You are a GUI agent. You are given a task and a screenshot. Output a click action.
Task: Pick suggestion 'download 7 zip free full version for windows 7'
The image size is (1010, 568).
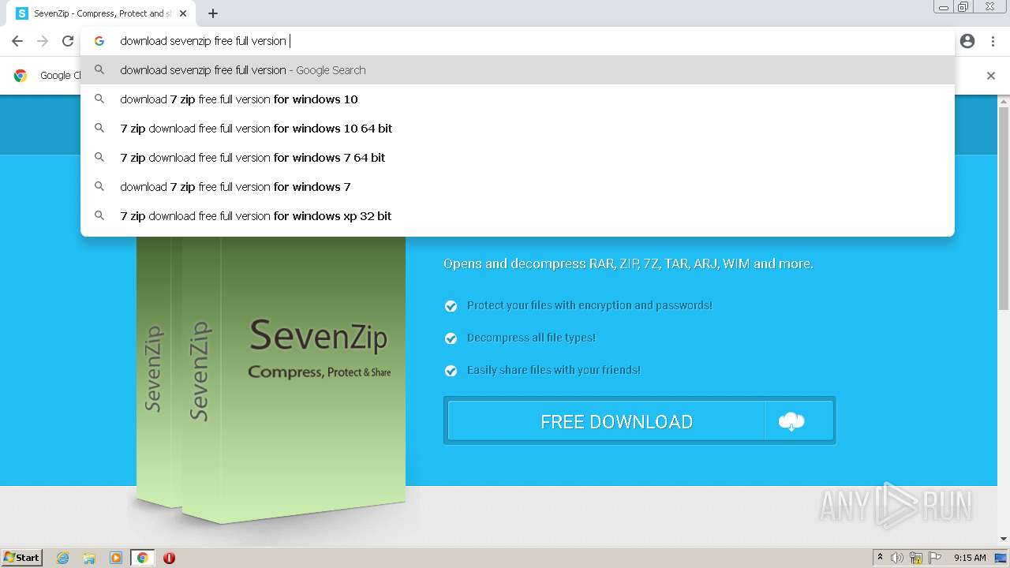point(518,187)
